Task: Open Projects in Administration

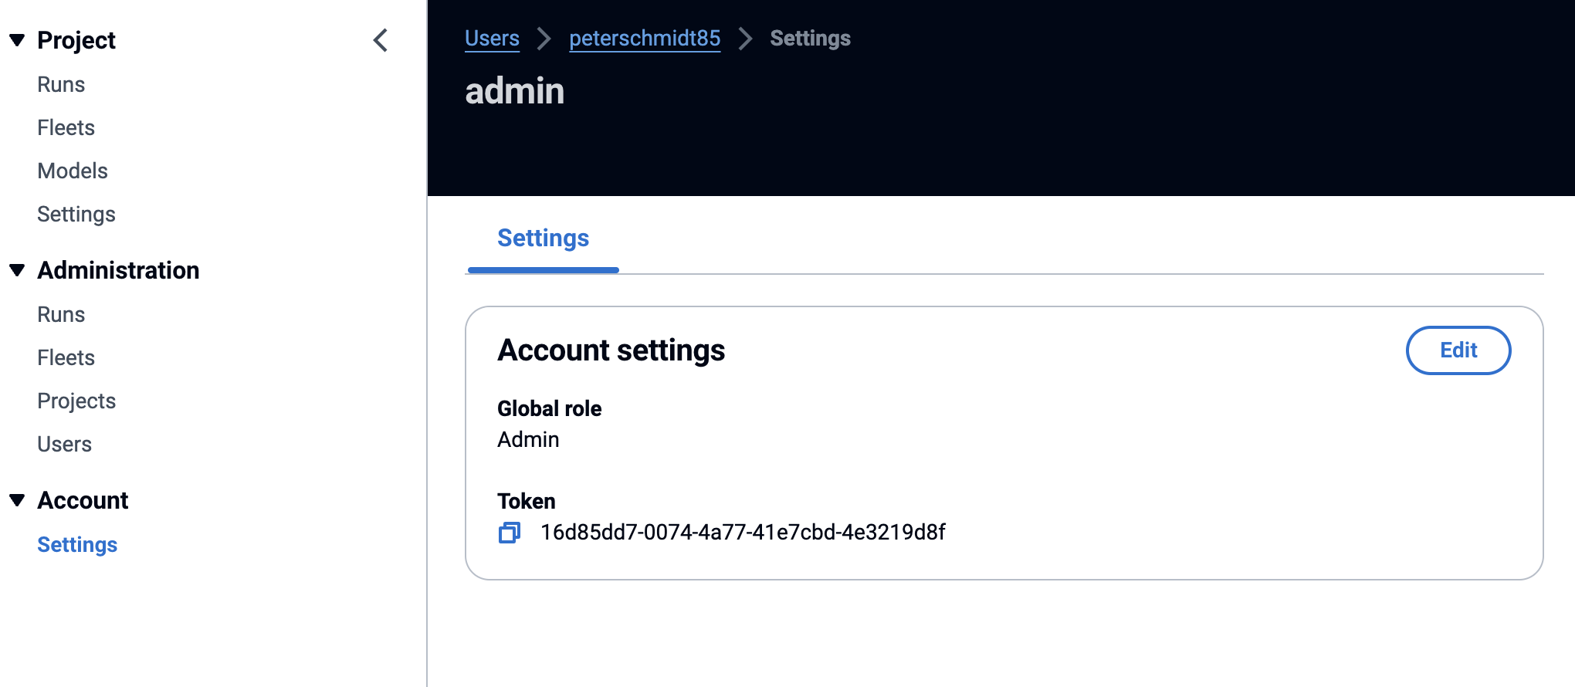Action: pyautogui.click(x=76, y=401)
